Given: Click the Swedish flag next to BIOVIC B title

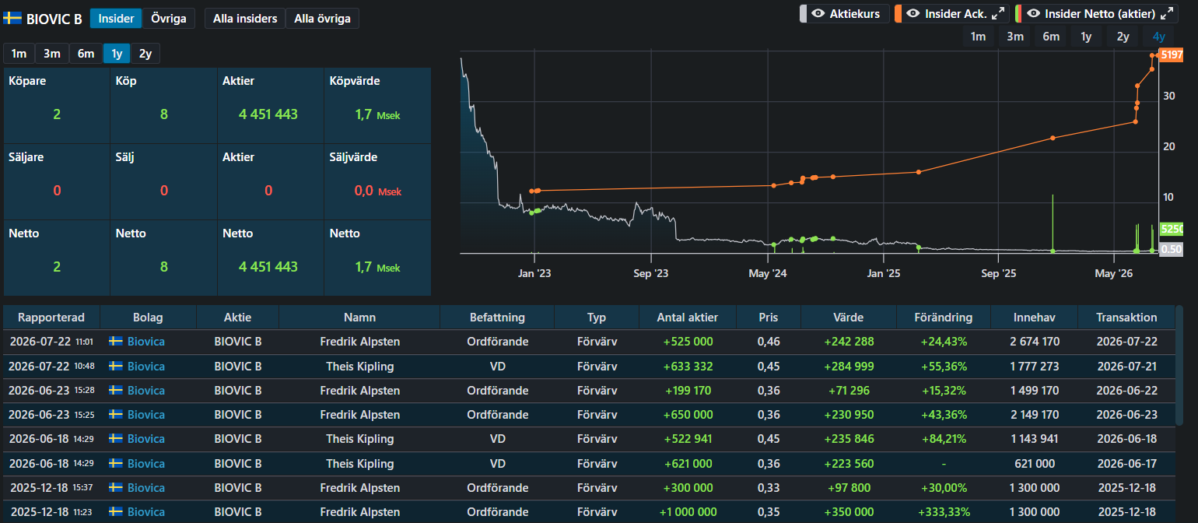Looking at the screenshot, I should [12, 18].
